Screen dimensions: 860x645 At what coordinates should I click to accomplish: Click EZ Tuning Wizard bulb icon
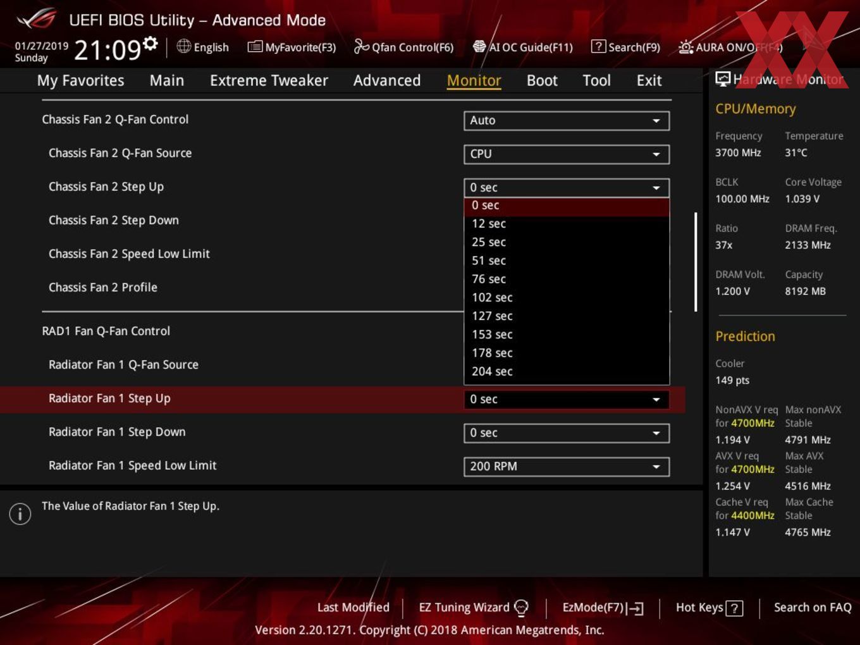(x=521, y=608)
